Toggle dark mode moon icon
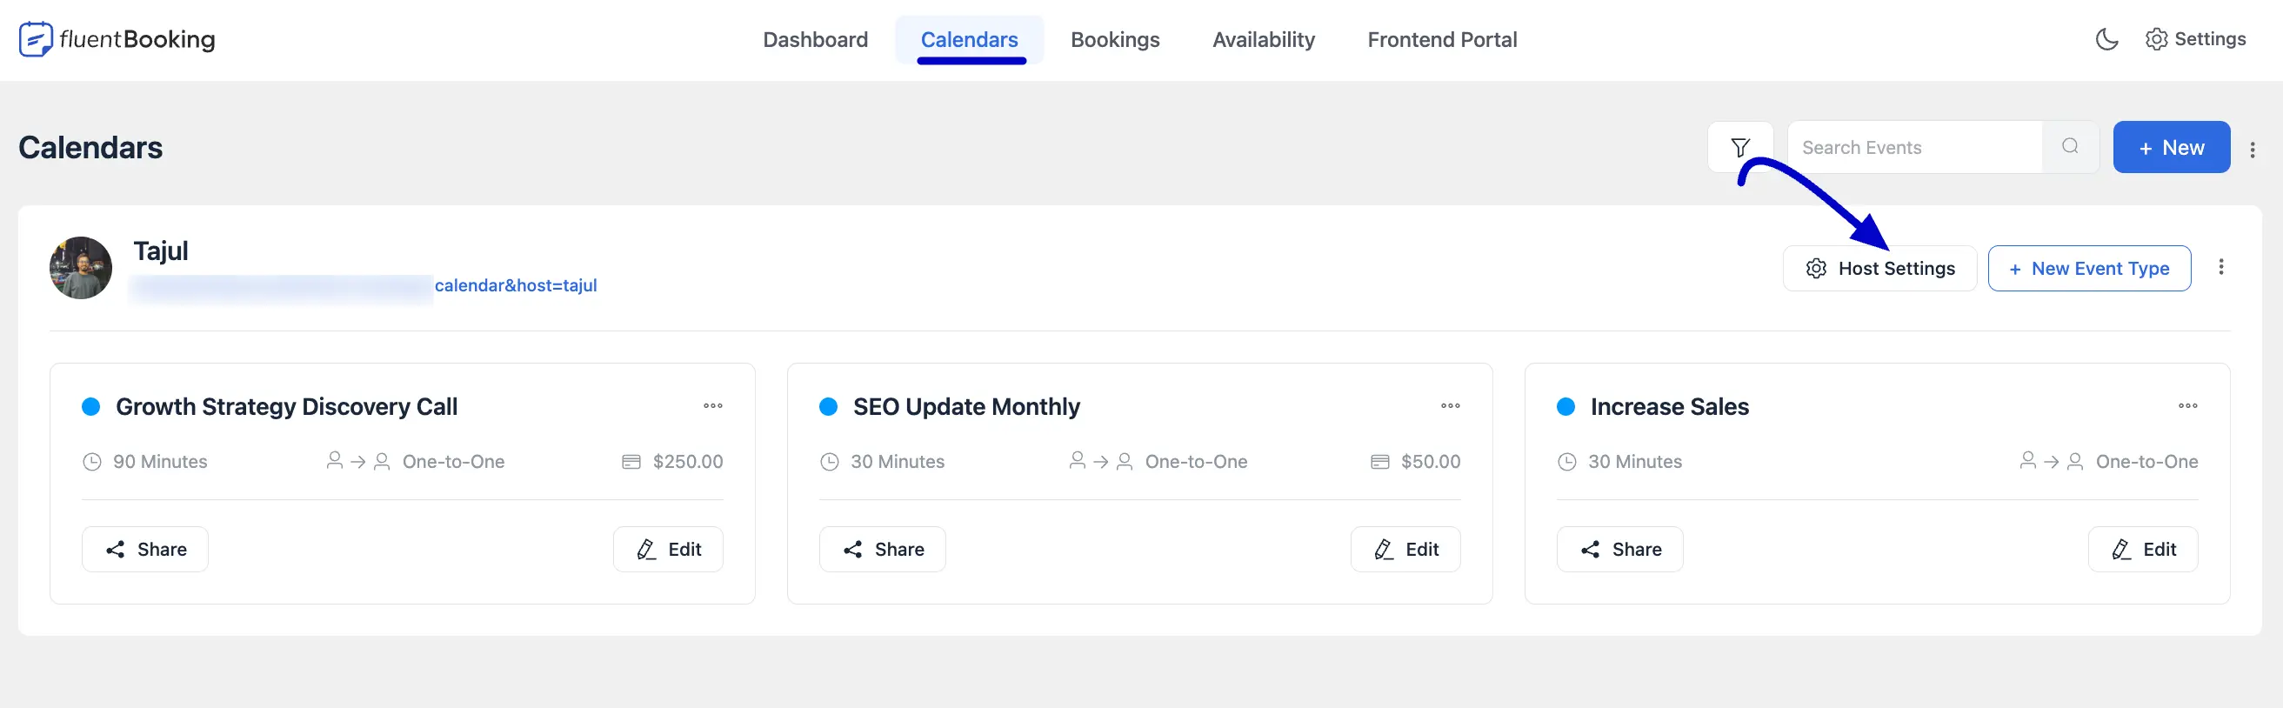The width and height of the screenshot is (2283, 708). coord(2106,39)
